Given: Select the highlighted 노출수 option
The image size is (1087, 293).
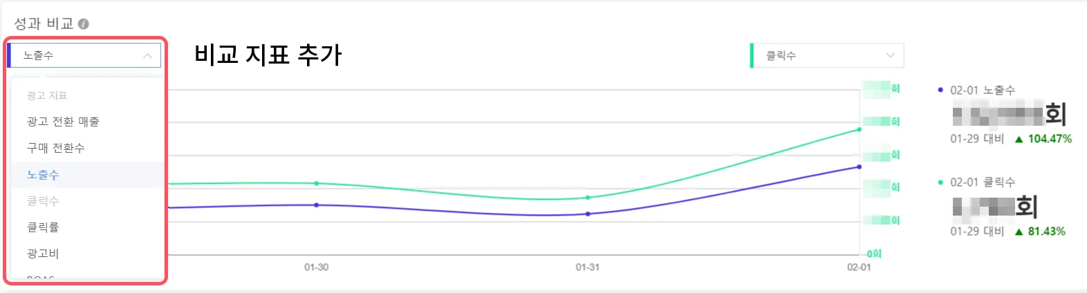Looking at the screenshot, I should point(43,175).
